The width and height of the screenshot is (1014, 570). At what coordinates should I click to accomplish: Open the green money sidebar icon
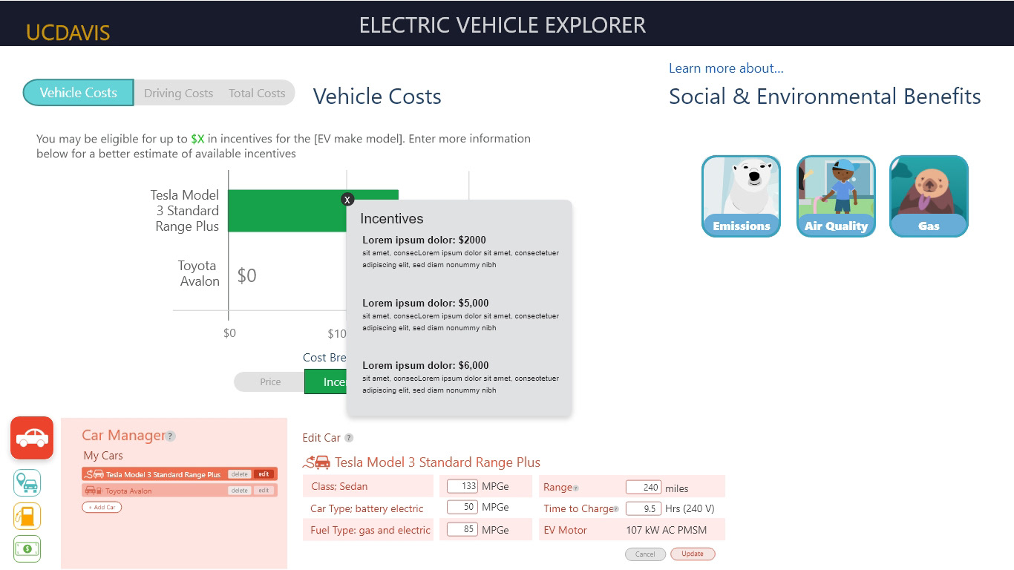pyautogui.click(x=27, y=549)
